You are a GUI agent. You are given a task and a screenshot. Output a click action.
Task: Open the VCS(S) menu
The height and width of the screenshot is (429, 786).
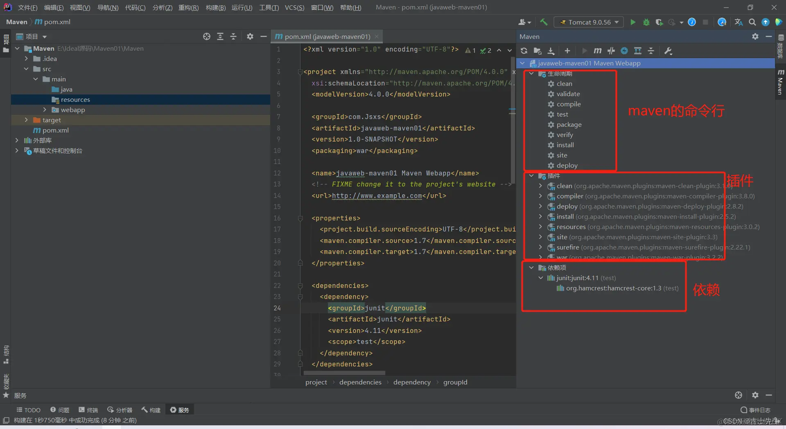[x=295, y=7]
